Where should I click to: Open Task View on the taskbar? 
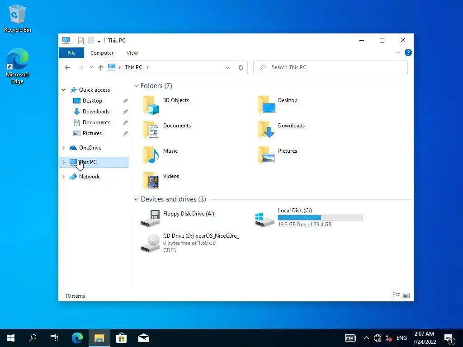click(54, 338)
